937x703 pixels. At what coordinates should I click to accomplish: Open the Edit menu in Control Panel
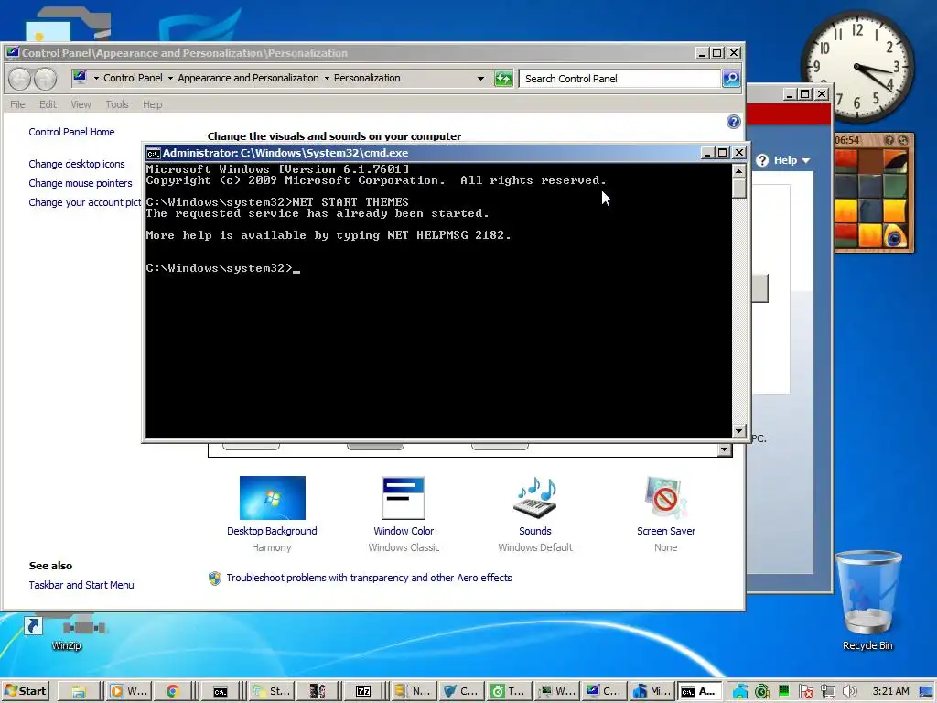point(48,104)
